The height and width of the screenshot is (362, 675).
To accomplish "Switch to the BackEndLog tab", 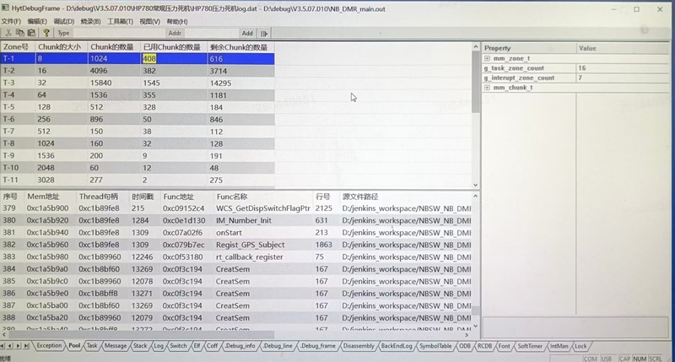I will tap(397, 346).
